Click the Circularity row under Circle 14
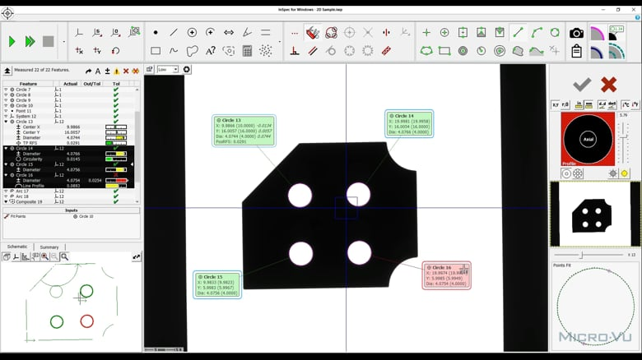This screenshot has height=360, width=642. click(x=69, y=159)
